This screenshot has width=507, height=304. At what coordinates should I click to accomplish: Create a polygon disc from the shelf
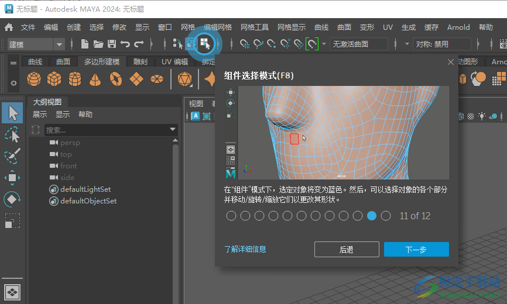tap(157, 79)
